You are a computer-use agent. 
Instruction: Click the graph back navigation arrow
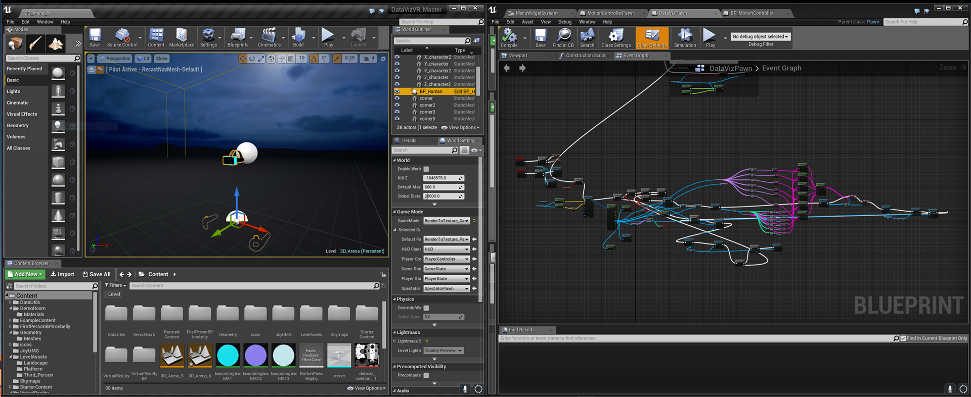click(507, 68)
